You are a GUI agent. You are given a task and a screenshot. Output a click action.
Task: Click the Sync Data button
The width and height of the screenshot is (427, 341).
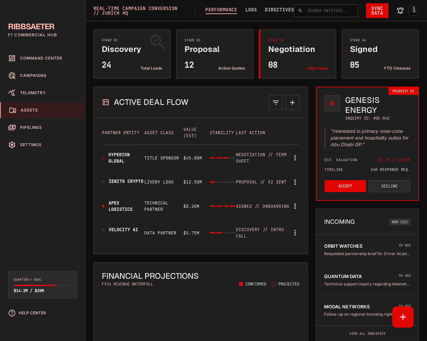[x=377, y=11]
